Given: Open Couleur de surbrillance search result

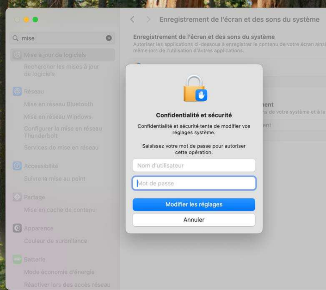Looking at the screenshot, I should [x=56, y=241].
